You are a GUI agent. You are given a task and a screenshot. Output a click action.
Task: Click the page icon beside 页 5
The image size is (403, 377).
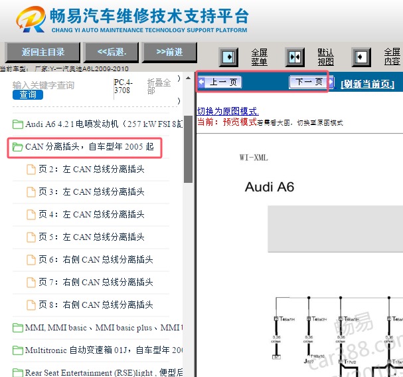click(x=31, y=237)
